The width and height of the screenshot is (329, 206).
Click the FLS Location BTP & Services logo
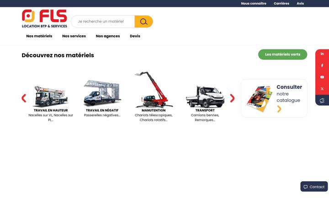(x=44, y=18)
